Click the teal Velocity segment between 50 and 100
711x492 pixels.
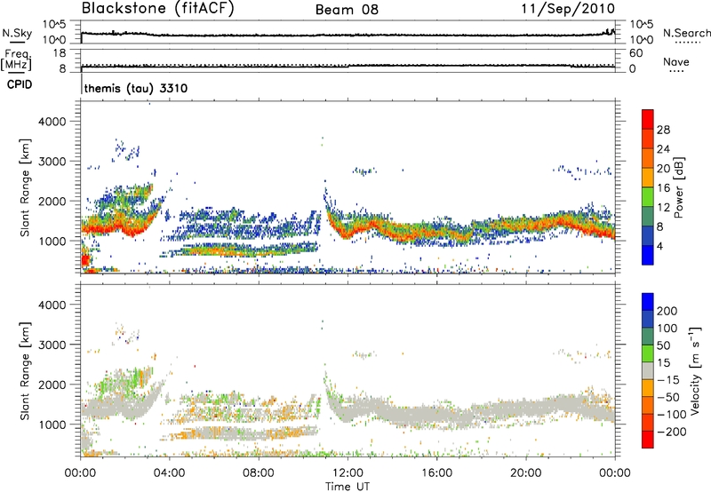pos(648,337)
